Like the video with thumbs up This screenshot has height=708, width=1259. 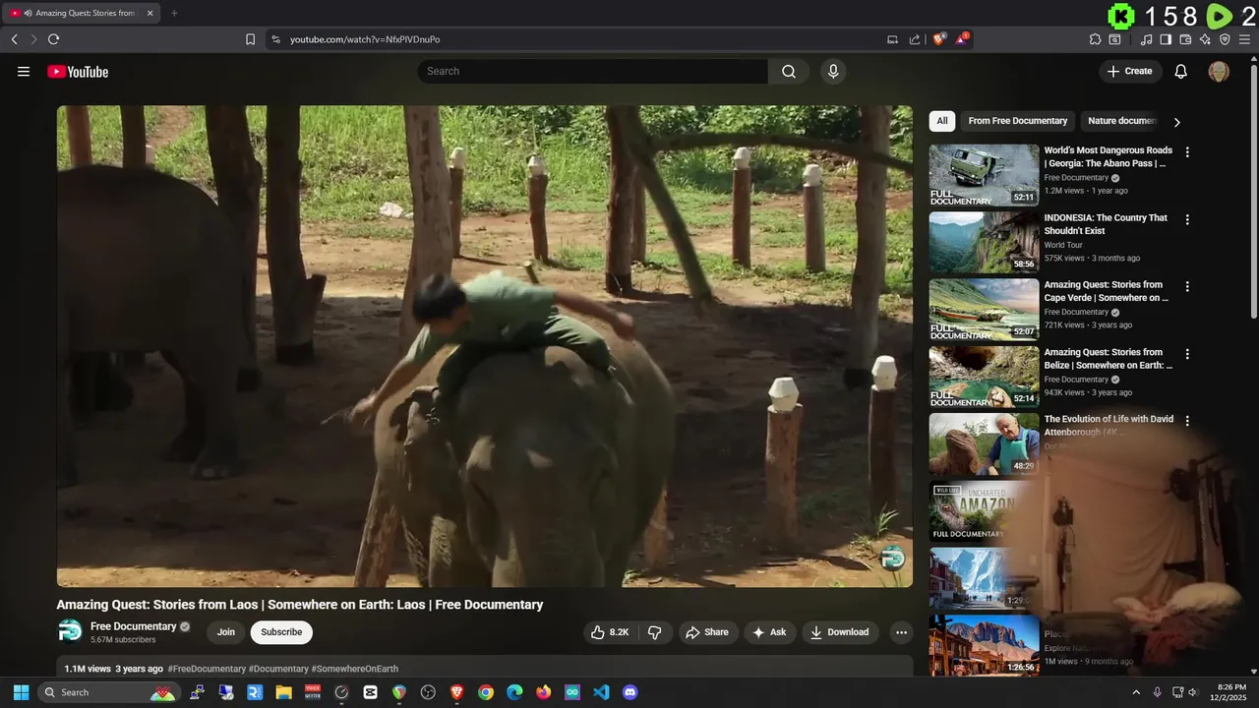click(x=610, y=632)
